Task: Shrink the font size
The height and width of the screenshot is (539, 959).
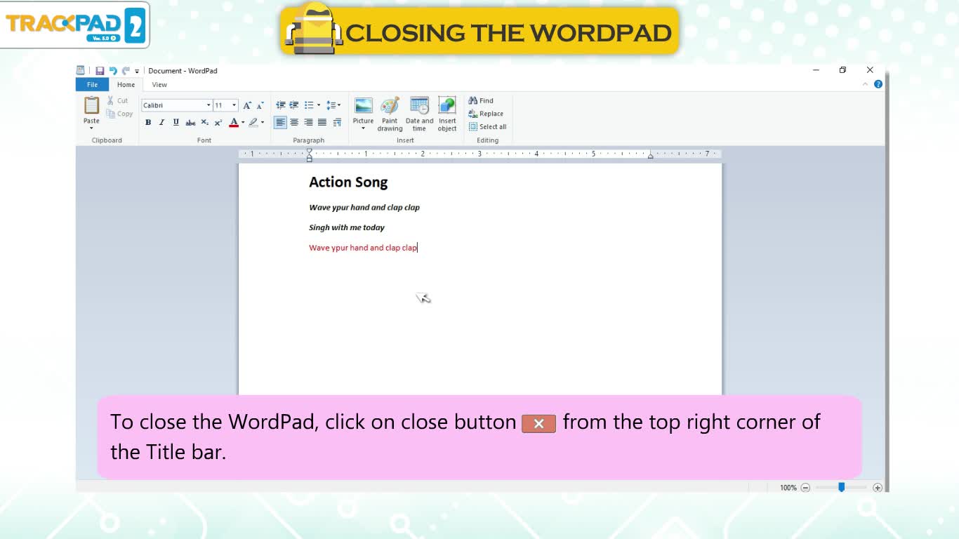Action: pyautogui.click(x=260, y=105)
